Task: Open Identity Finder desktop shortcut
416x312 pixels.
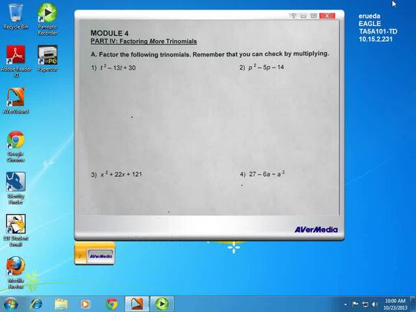Action: click(x=16, y=189)
